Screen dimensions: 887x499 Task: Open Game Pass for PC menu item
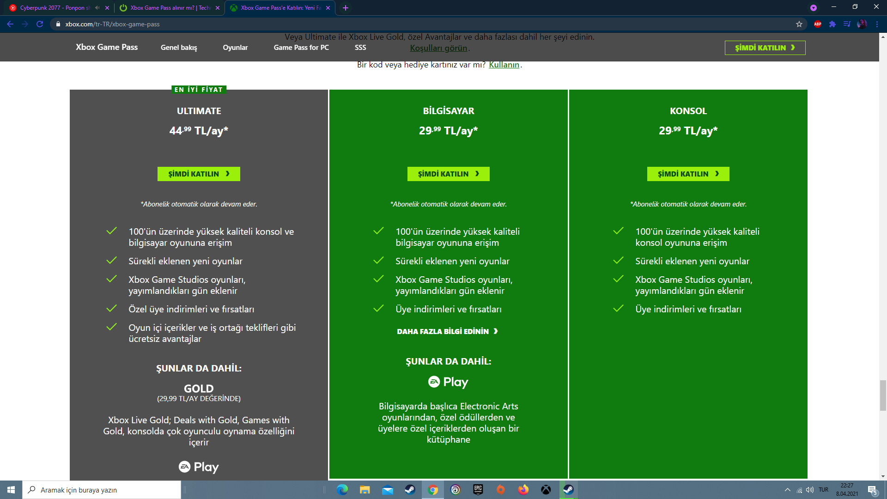pos(301,48)
